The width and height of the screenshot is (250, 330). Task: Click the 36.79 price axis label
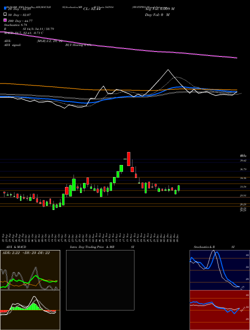(x=243, y=169)
